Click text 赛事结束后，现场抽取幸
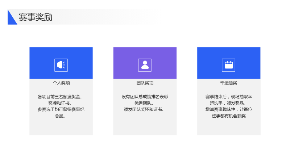 229,97
